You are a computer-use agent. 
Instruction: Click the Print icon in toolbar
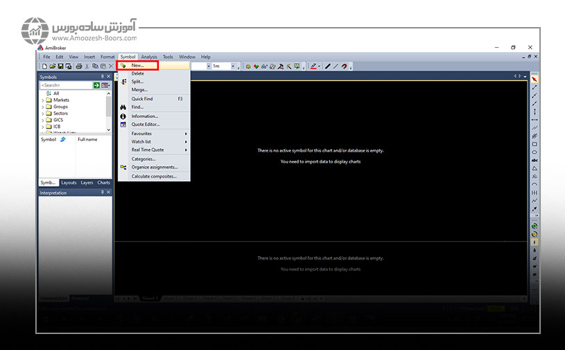[78, 66]
